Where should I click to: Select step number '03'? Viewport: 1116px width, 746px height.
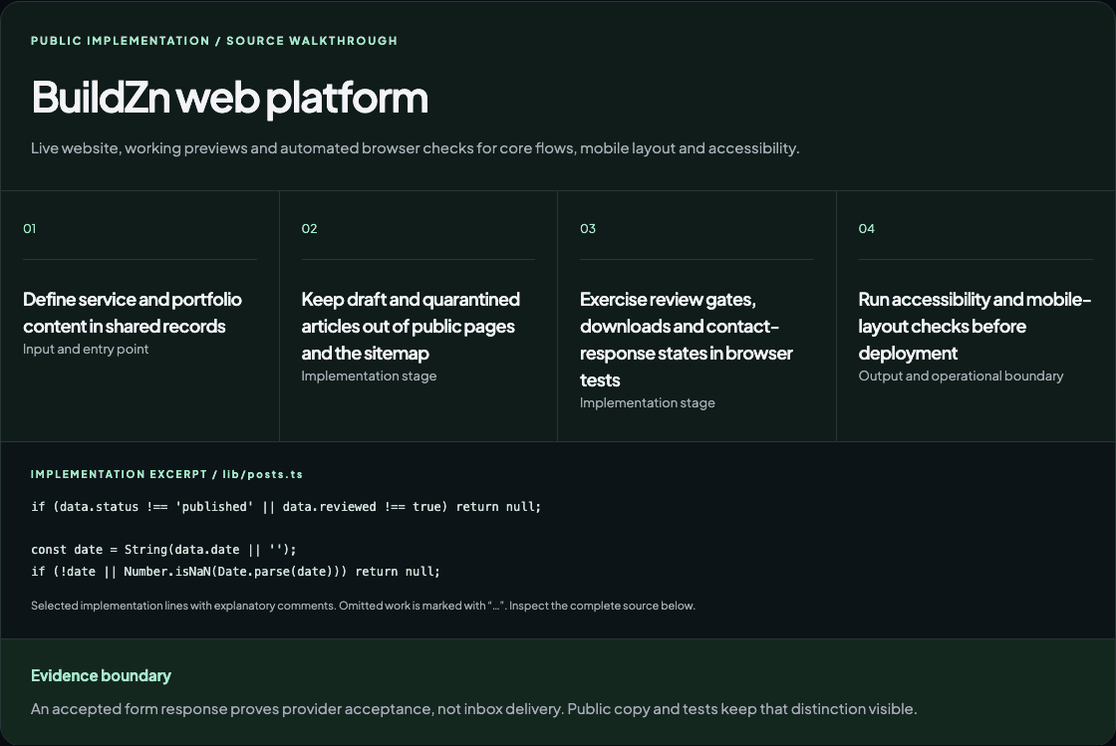[587, 228]
